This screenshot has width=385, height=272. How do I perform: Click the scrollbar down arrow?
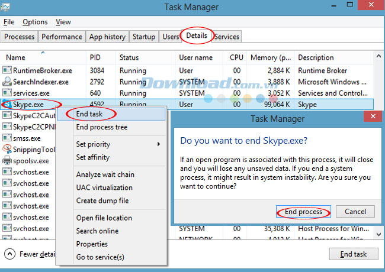point(378,235)
